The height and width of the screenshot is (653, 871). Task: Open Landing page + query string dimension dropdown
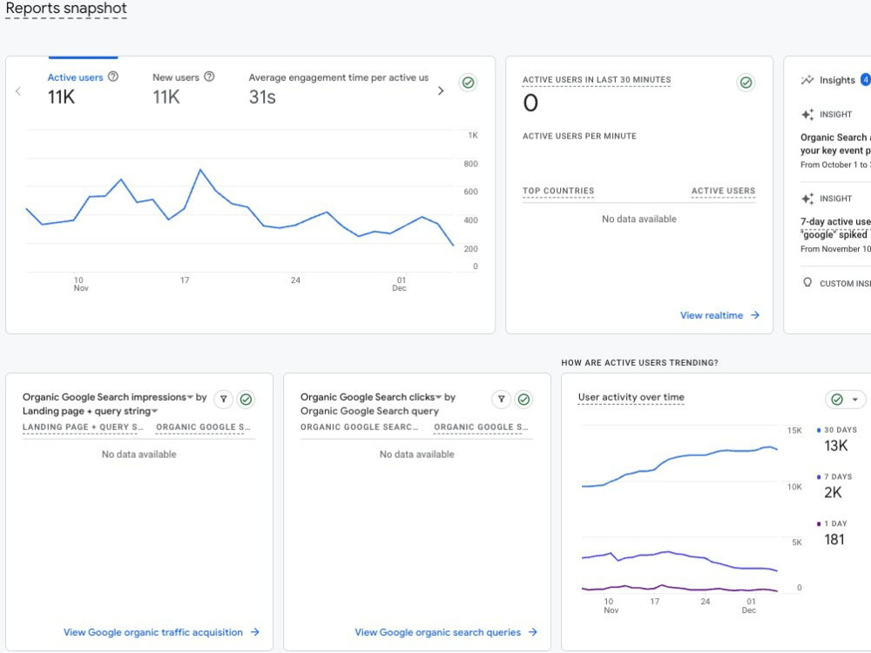[x=155, y=411]
